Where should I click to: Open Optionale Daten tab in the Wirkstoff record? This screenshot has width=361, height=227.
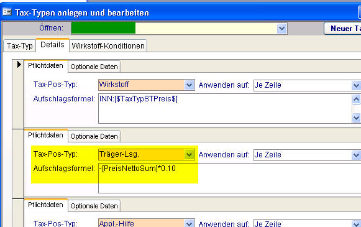coord(94,67)
